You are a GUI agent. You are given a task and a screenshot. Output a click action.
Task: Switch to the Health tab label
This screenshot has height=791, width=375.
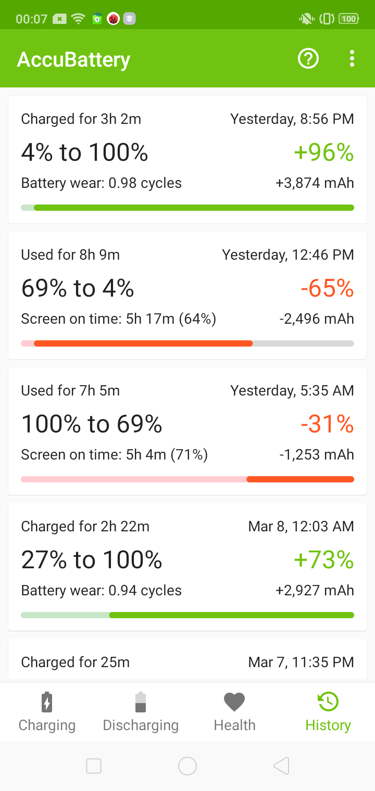(x=234, y=725)
